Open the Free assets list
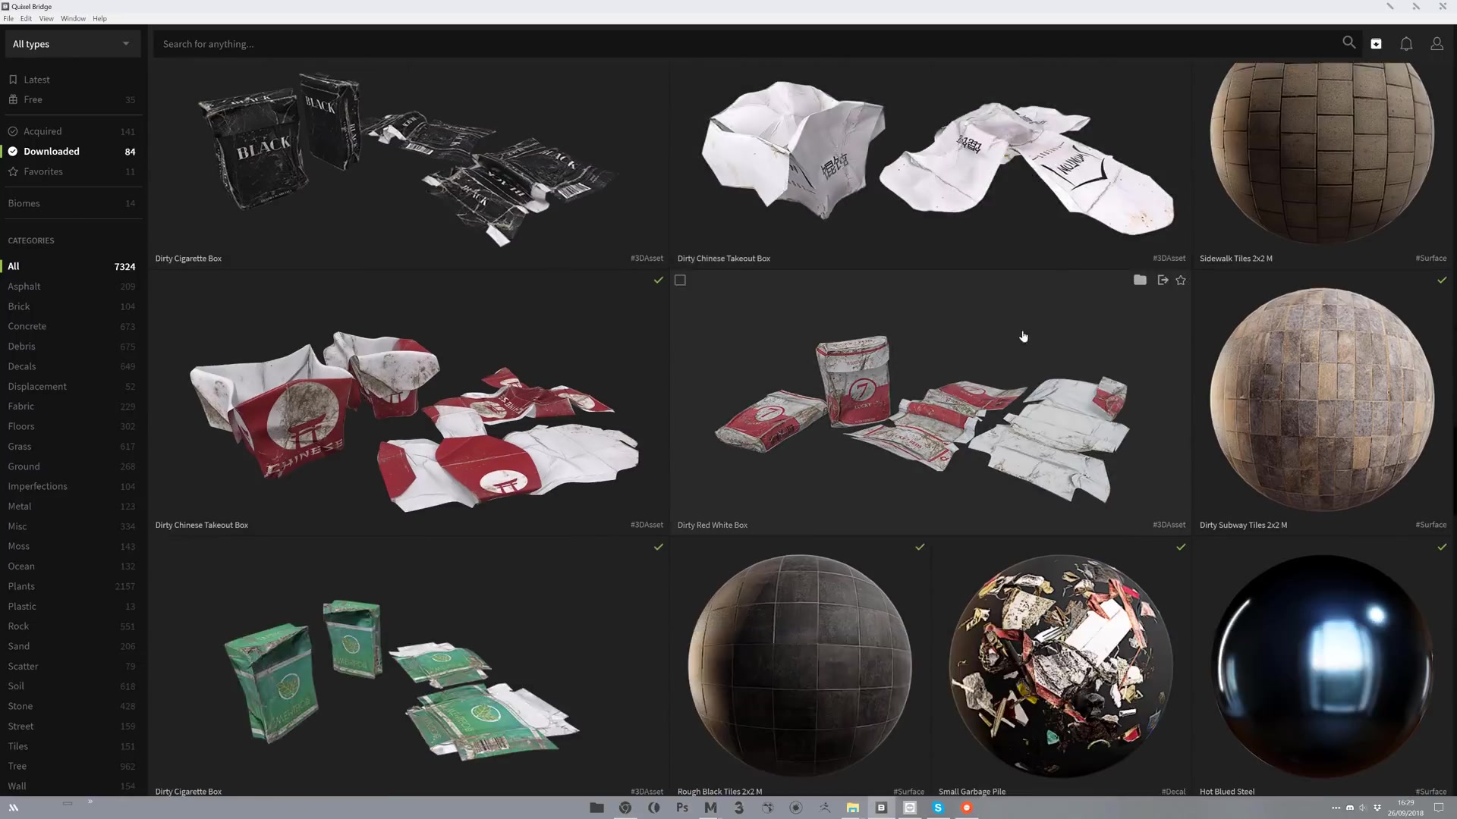 33,99
